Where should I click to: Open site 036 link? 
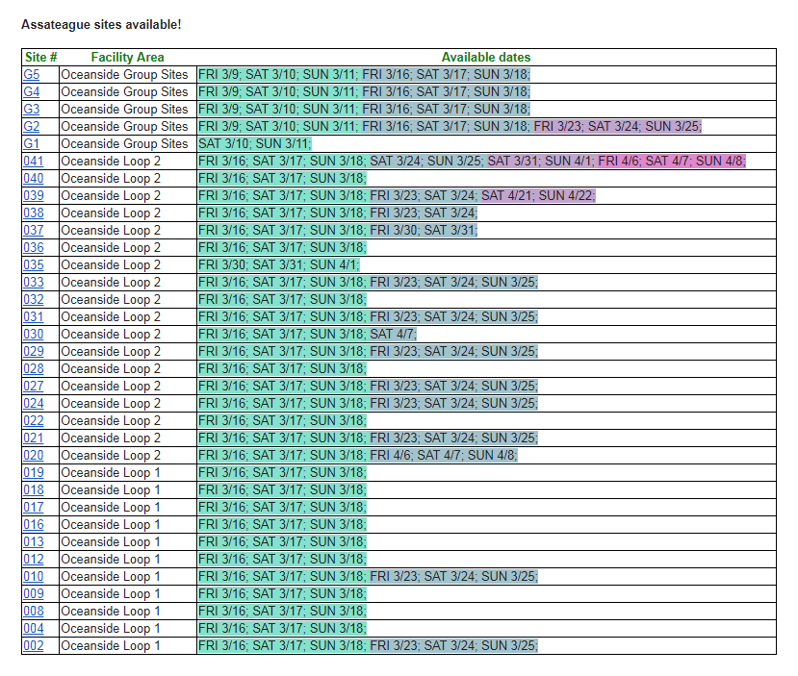[x=33, y=247]
